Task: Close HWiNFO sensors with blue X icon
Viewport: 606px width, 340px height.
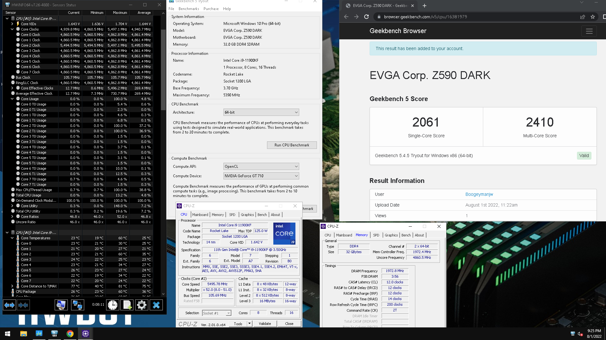Action: point(156,305)
